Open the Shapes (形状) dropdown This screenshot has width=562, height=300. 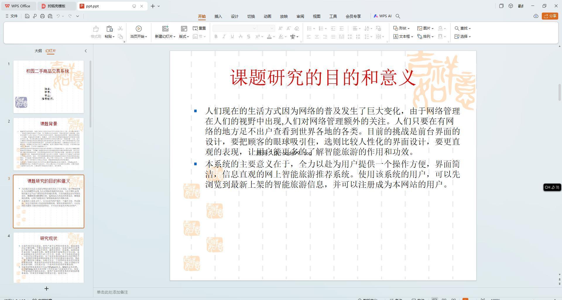pos(401,28)
